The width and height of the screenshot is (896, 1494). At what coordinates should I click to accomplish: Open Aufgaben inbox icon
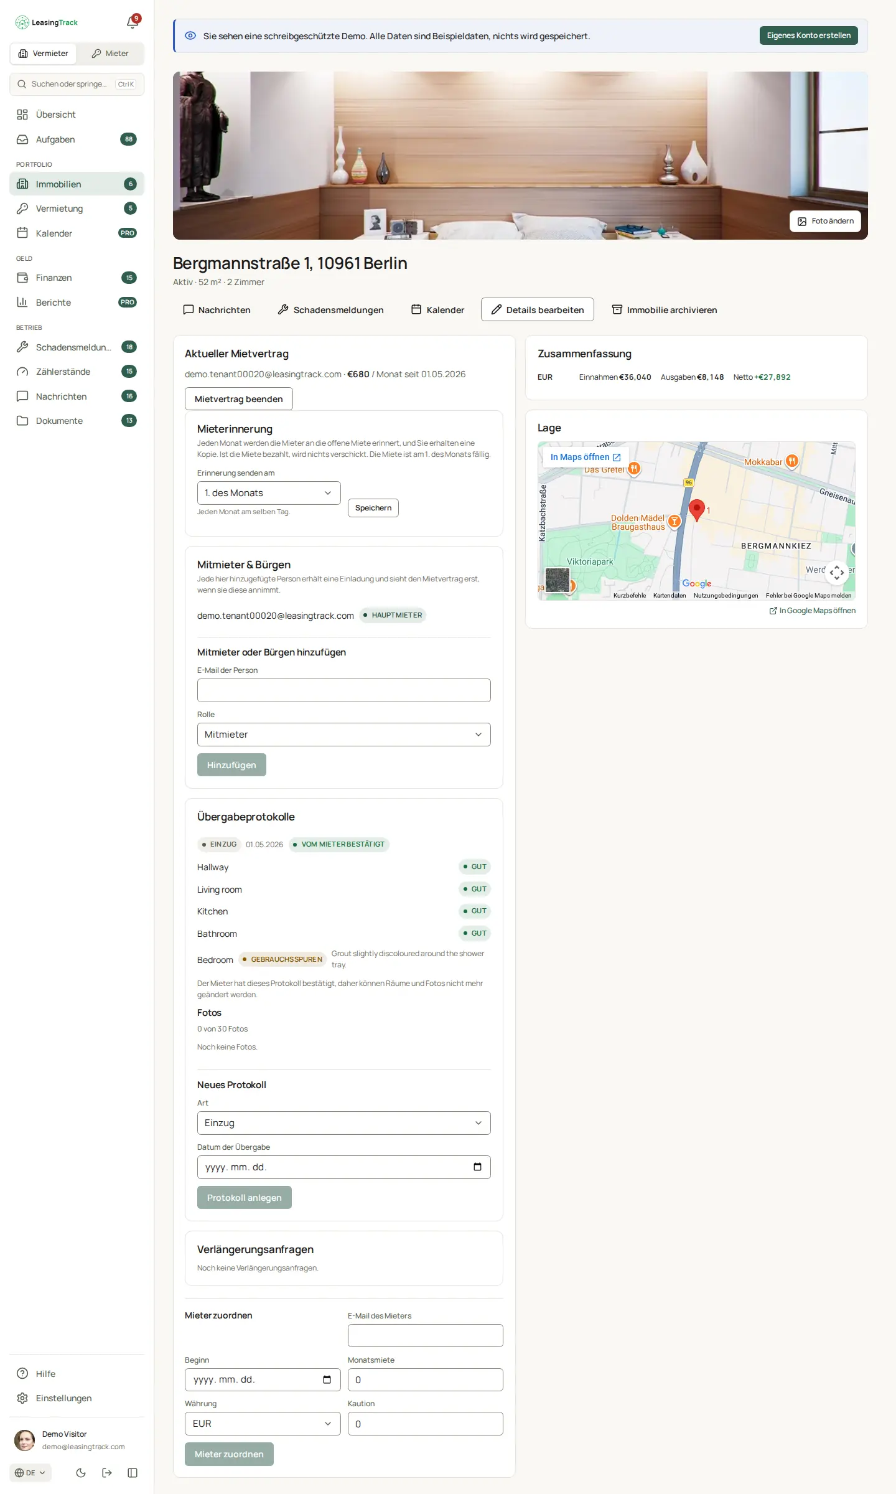pos(22,139)
